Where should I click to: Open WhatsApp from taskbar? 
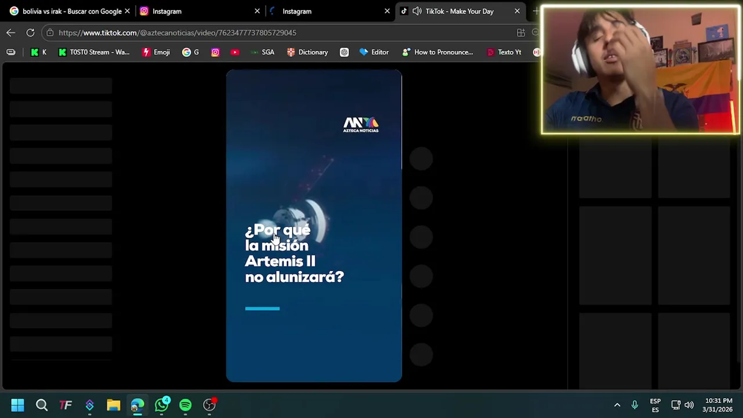161,405
